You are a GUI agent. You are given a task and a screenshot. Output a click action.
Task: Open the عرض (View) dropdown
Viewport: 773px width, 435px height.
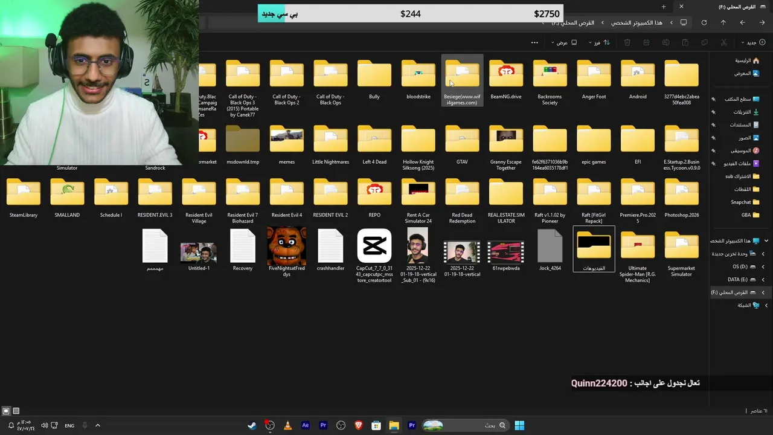(564, 42)
